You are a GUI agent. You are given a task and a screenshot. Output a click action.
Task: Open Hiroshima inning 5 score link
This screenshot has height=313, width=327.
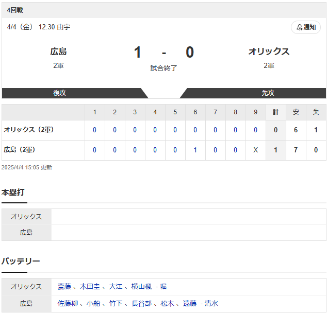pyautogui.click(x=175, y=150)
